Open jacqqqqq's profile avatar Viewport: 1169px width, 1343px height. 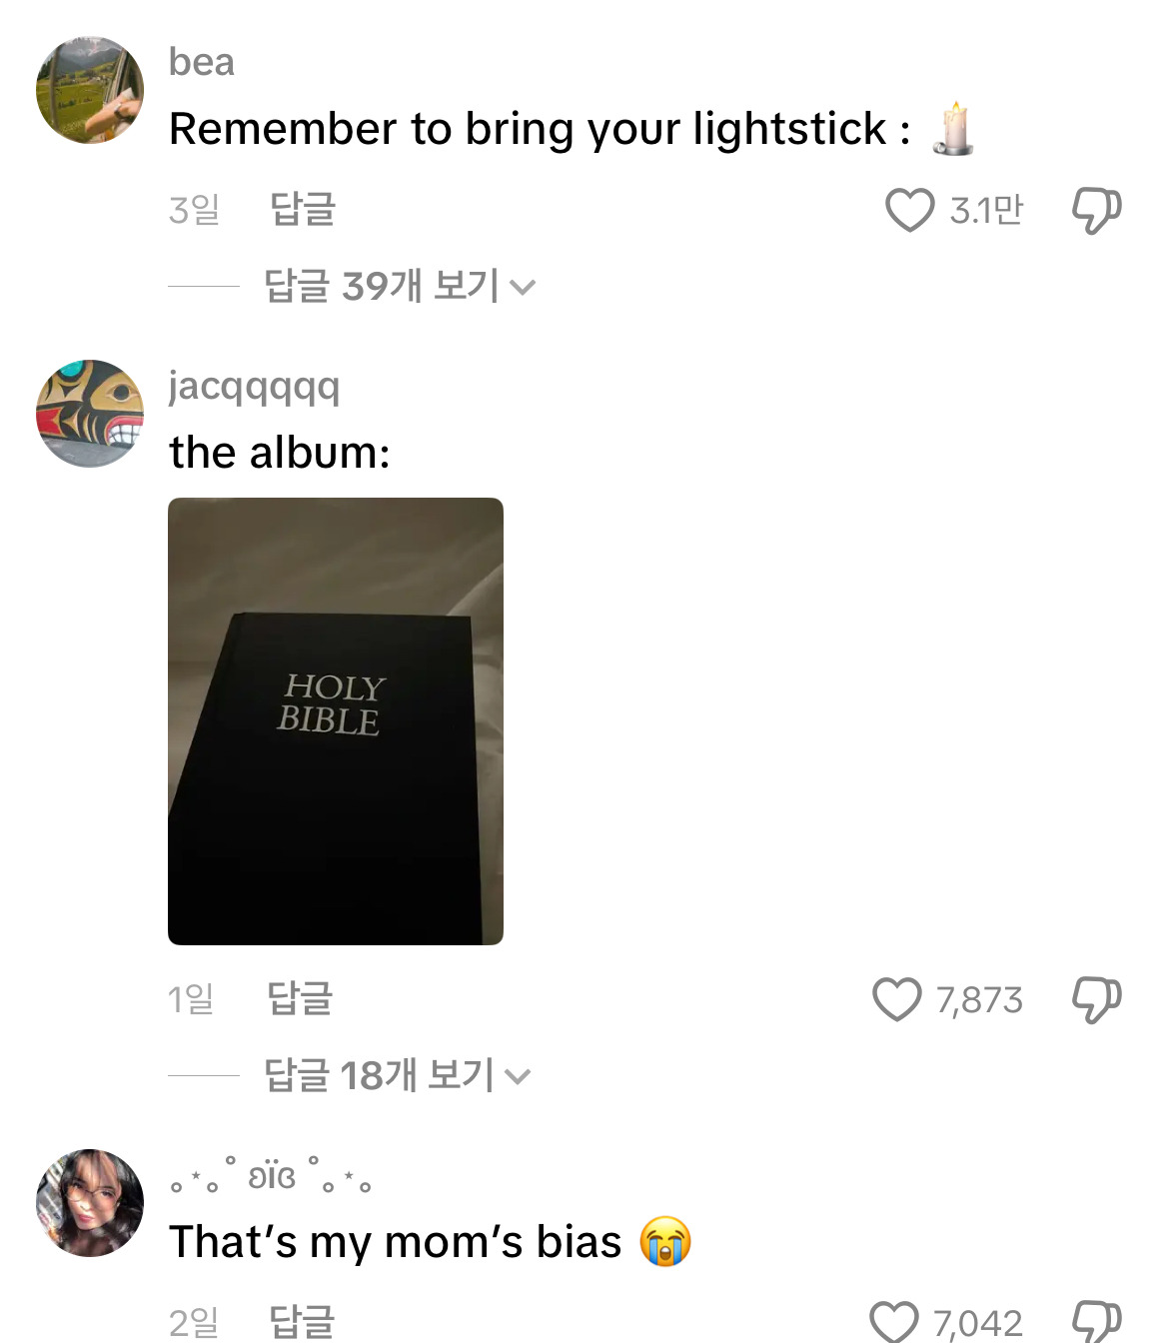(90, 414)
